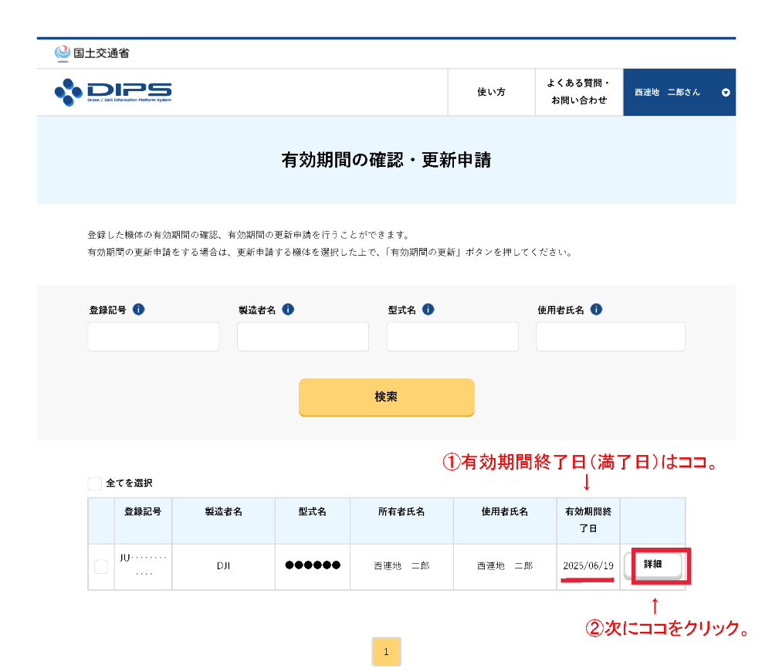This screenshot has height=672, width=772.
Task: Tick the 全てを選択 checkbox
Action: pos(94,484)
